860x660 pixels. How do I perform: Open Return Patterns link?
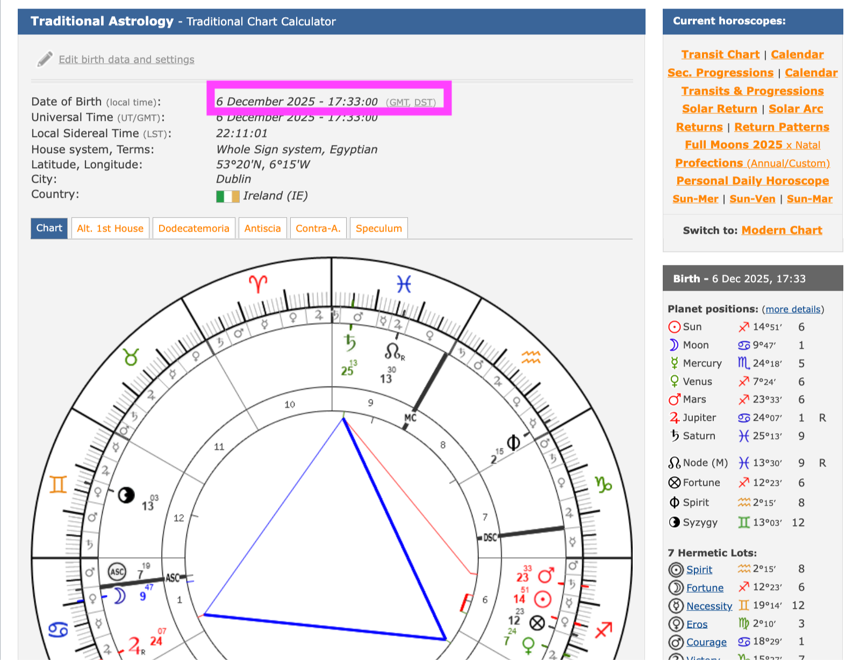pyautogui.click(x=782, y=127)
